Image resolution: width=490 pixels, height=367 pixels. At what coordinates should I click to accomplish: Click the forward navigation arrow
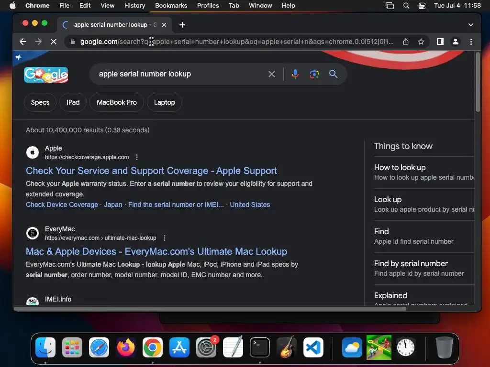click(38, 42)
